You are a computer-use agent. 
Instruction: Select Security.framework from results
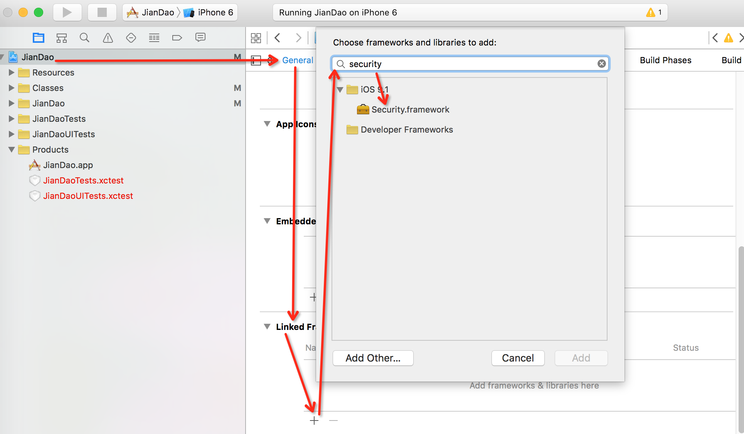click(411, 109)
